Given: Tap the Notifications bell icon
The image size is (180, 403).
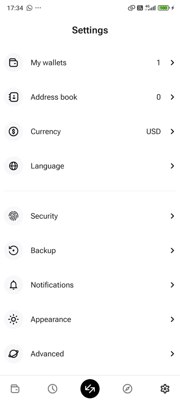Looking at the screenshot, I should pos(13,285).
